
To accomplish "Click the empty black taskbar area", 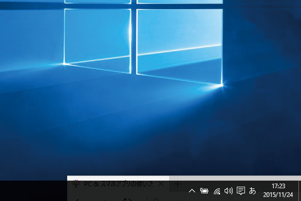I will [x=34, y=191].
